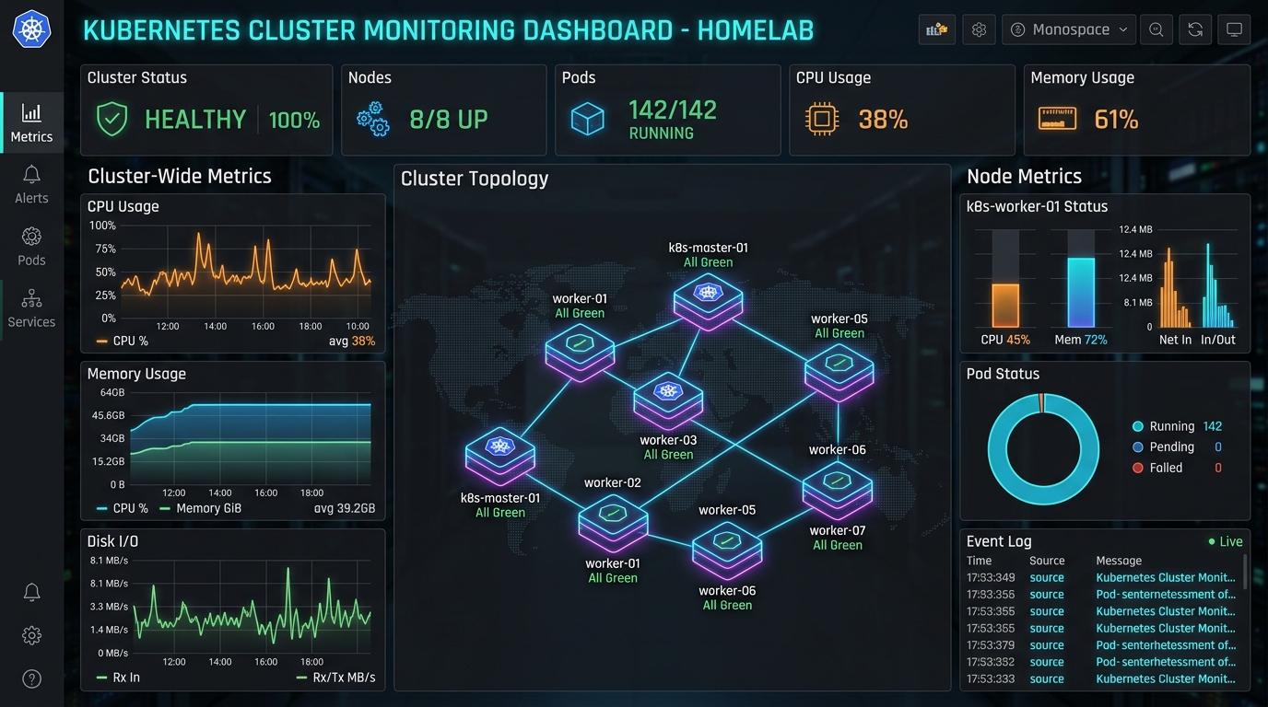Open settings gear above the help icon

(x=31, y=635)
